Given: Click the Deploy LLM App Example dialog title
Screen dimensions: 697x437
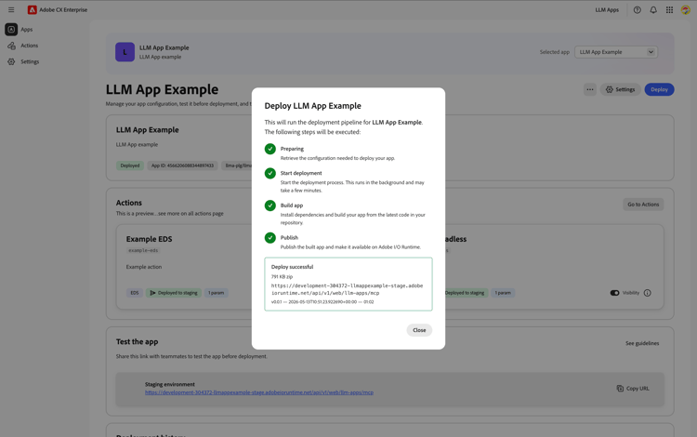Looking at the screenshot, I should pyautogui.click(x=312, y=106).
